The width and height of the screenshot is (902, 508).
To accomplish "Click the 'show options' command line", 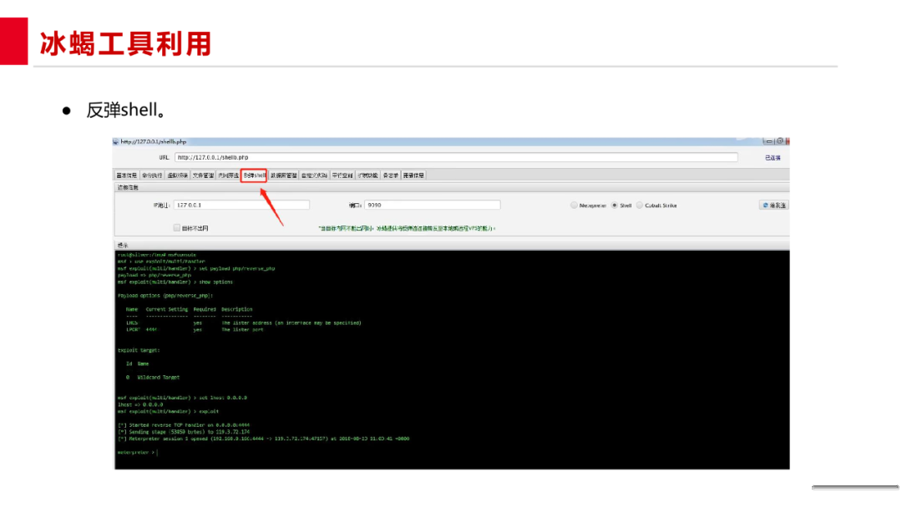I will pyautogui.click(x=175, y=282).
